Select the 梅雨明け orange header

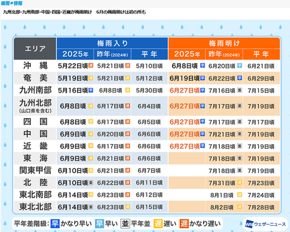224,43
